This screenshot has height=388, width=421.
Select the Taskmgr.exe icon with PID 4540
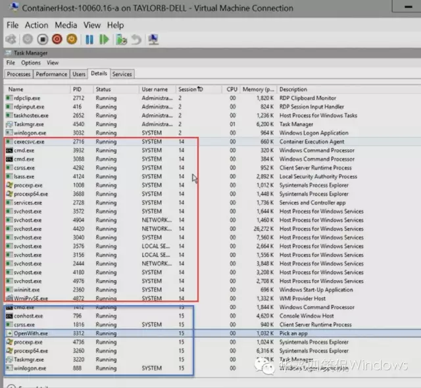(x=9, y=124)
